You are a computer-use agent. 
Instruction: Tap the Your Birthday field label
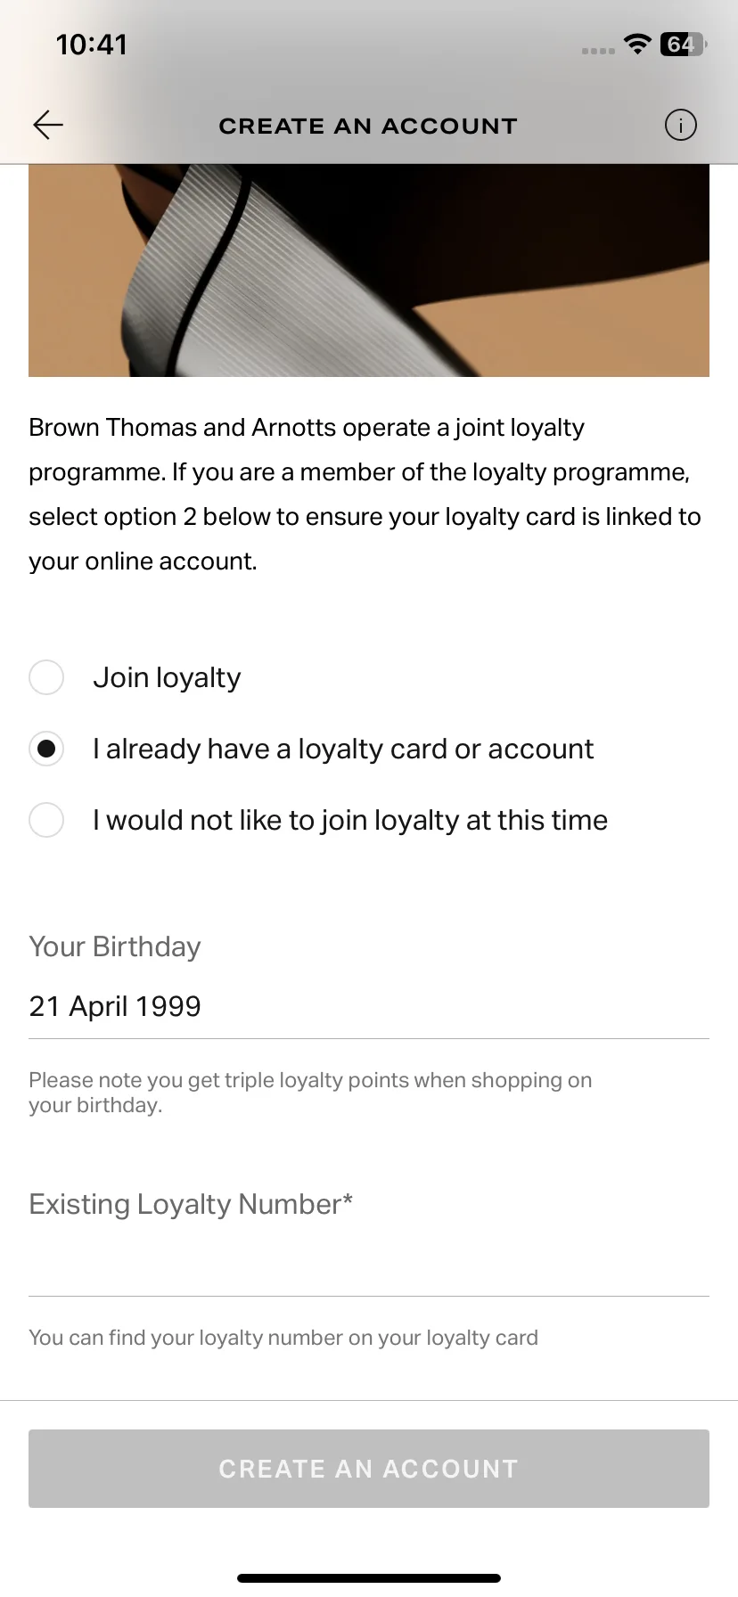115,946
